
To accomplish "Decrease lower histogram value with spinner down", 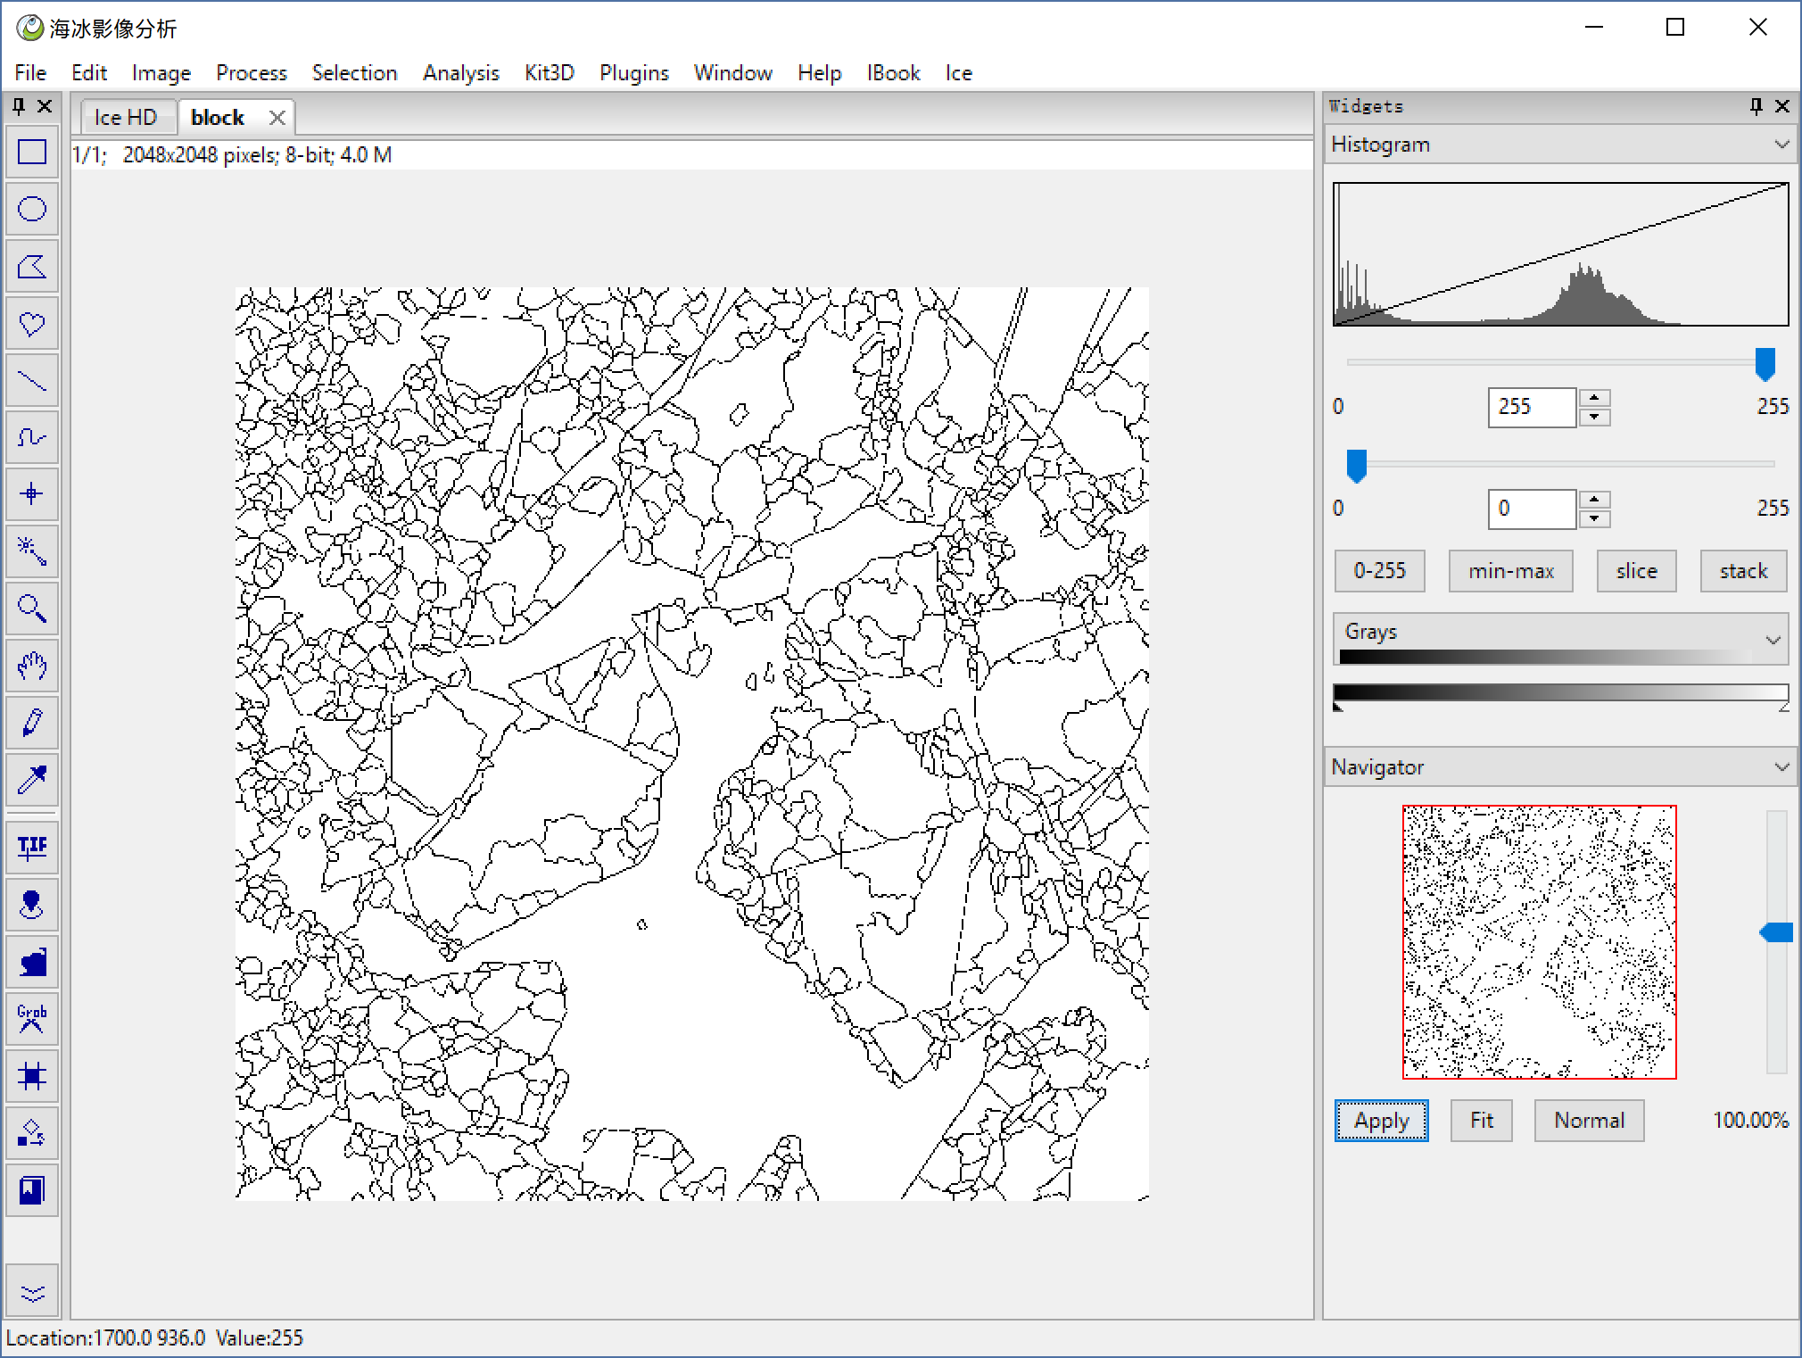I will 1594,518.
